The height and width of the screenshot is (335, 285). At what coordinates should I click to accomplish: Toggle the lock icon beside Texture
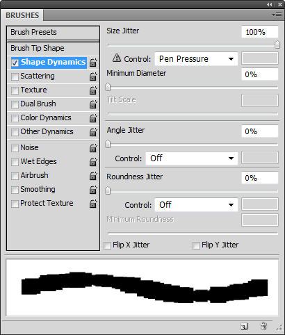point(93,90)
